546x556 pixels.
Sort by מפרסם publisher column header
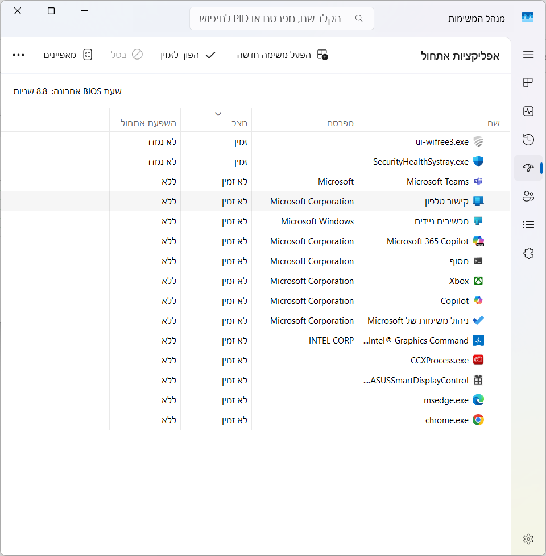pos(340,123)
